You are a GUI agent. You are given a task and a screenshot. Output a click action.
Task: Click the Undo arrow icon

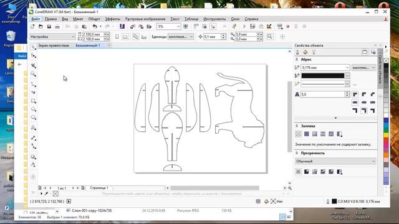pyautogui.click(x=95, y=26)
